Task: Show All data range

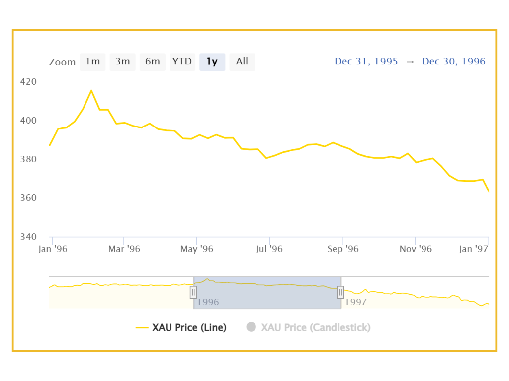Action: tap(242, 62)
